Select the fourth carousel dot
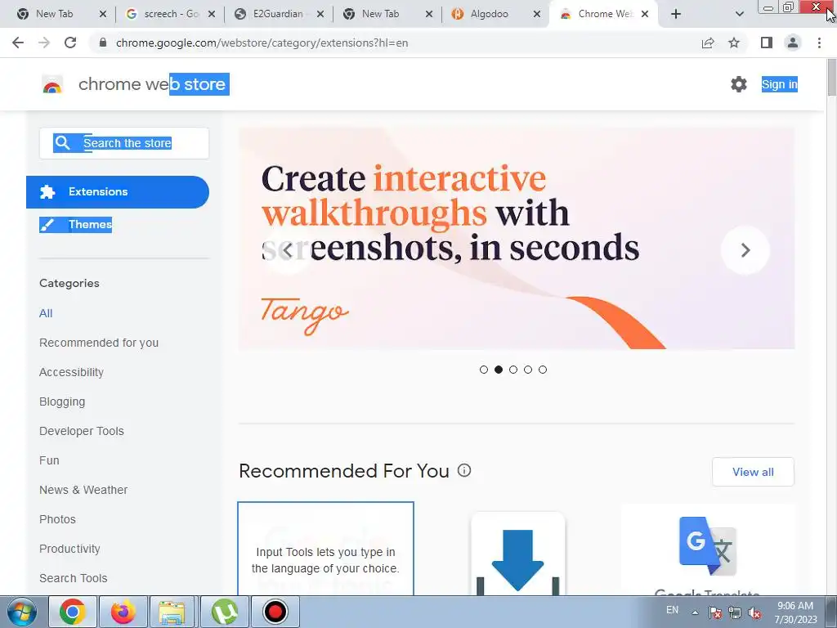The image size is (837, 628). [528, 370]
